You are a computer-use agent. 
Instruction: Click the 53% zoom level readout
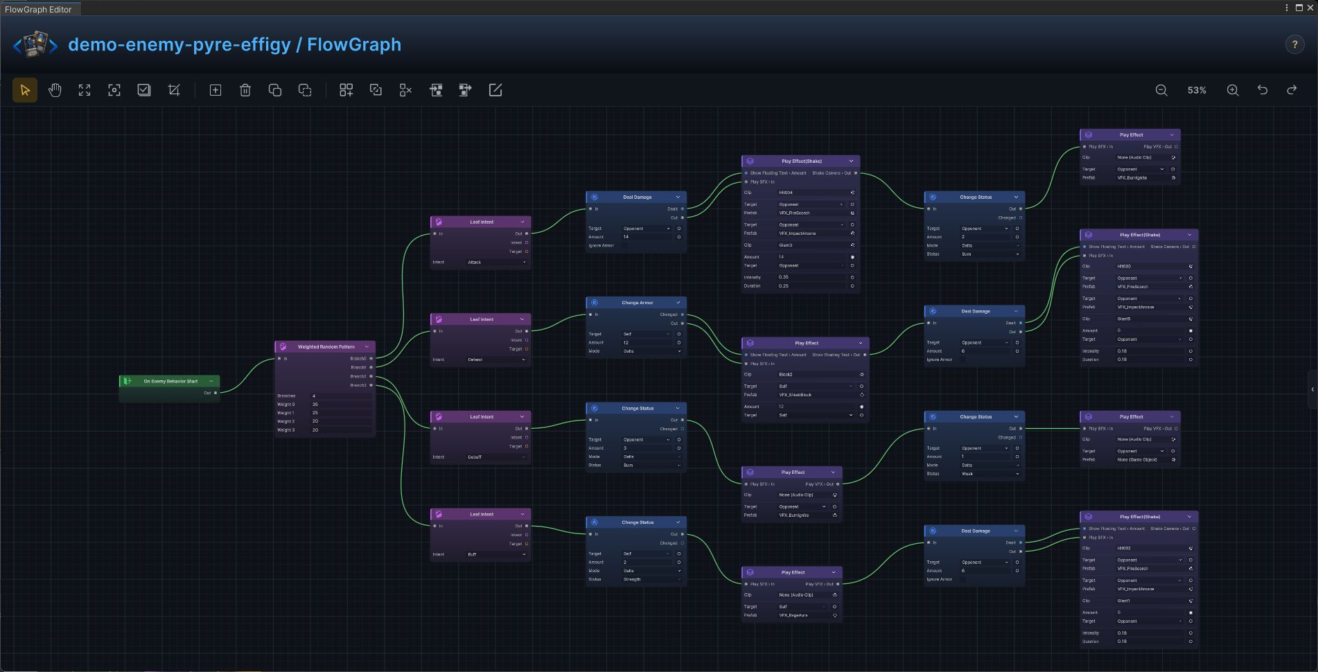coord(1197,90)
